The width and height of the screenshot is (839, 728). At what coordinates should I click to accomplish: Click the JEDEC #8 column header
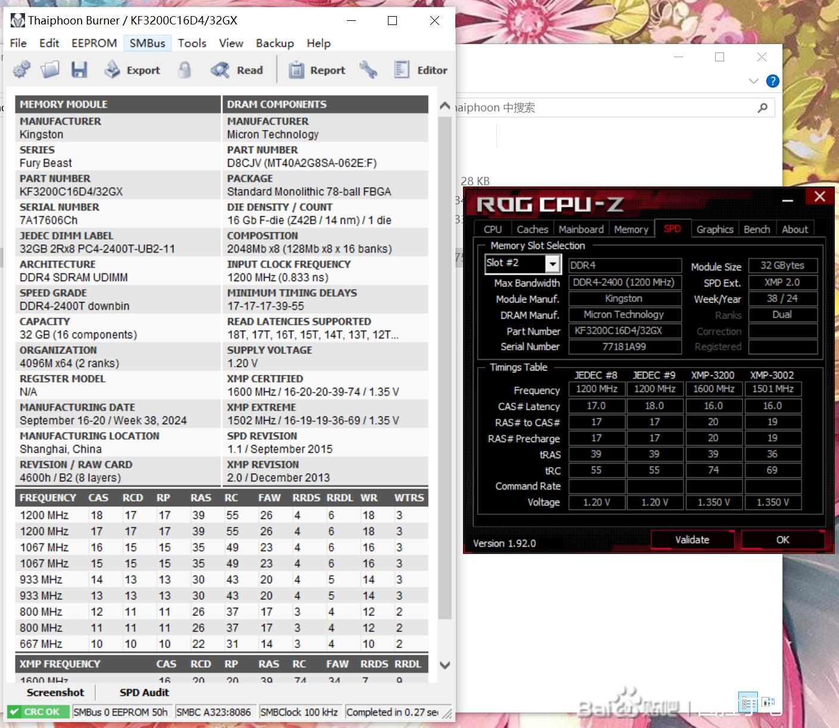pos(596,375)
